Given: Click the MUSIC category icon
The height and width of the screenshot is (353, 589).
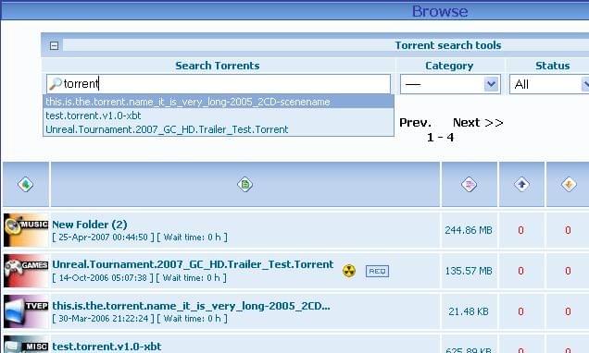Looking at the screenshot, I should tap(26, 230).
